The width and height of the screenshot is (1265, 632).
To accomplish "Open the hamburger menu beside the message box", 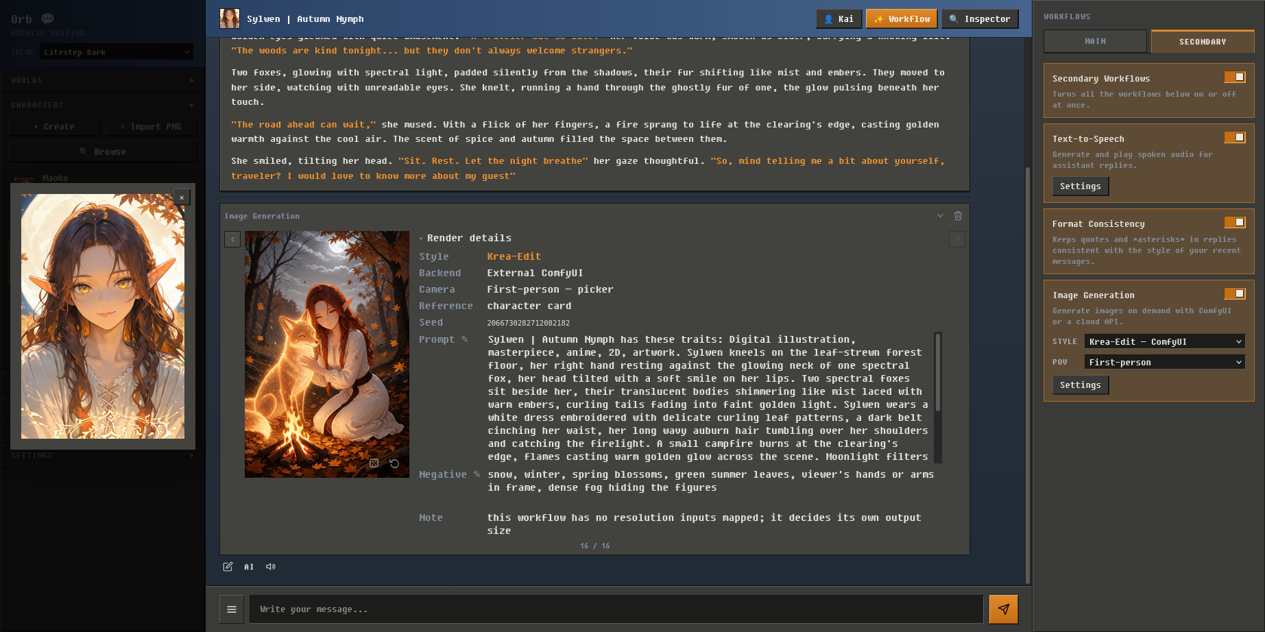I will coord(232,609).
